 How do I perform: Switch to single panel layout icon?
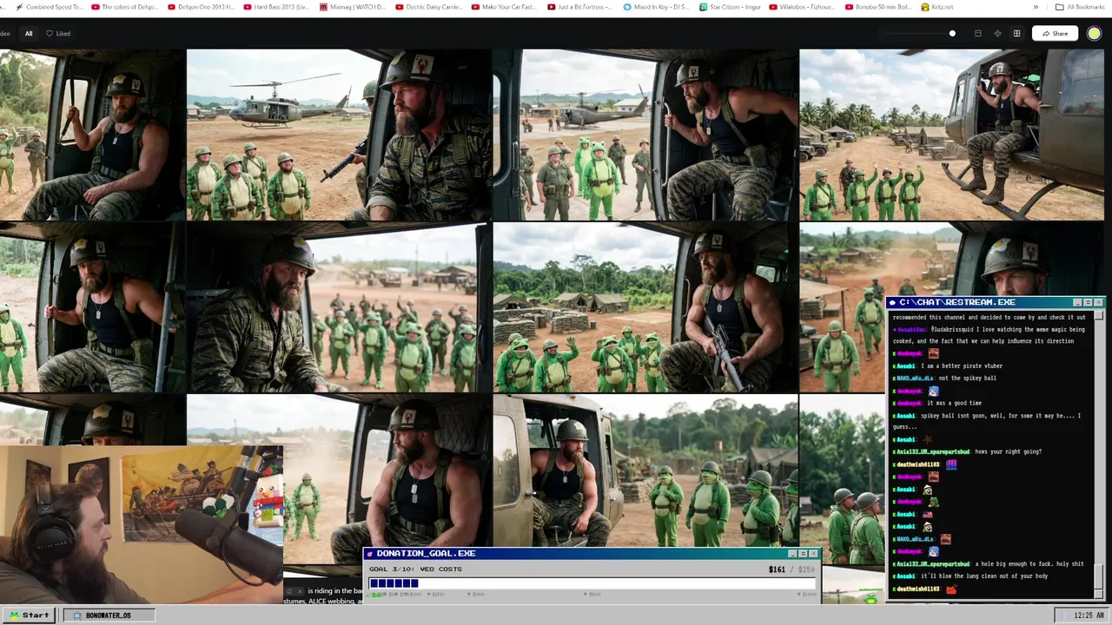978,34
